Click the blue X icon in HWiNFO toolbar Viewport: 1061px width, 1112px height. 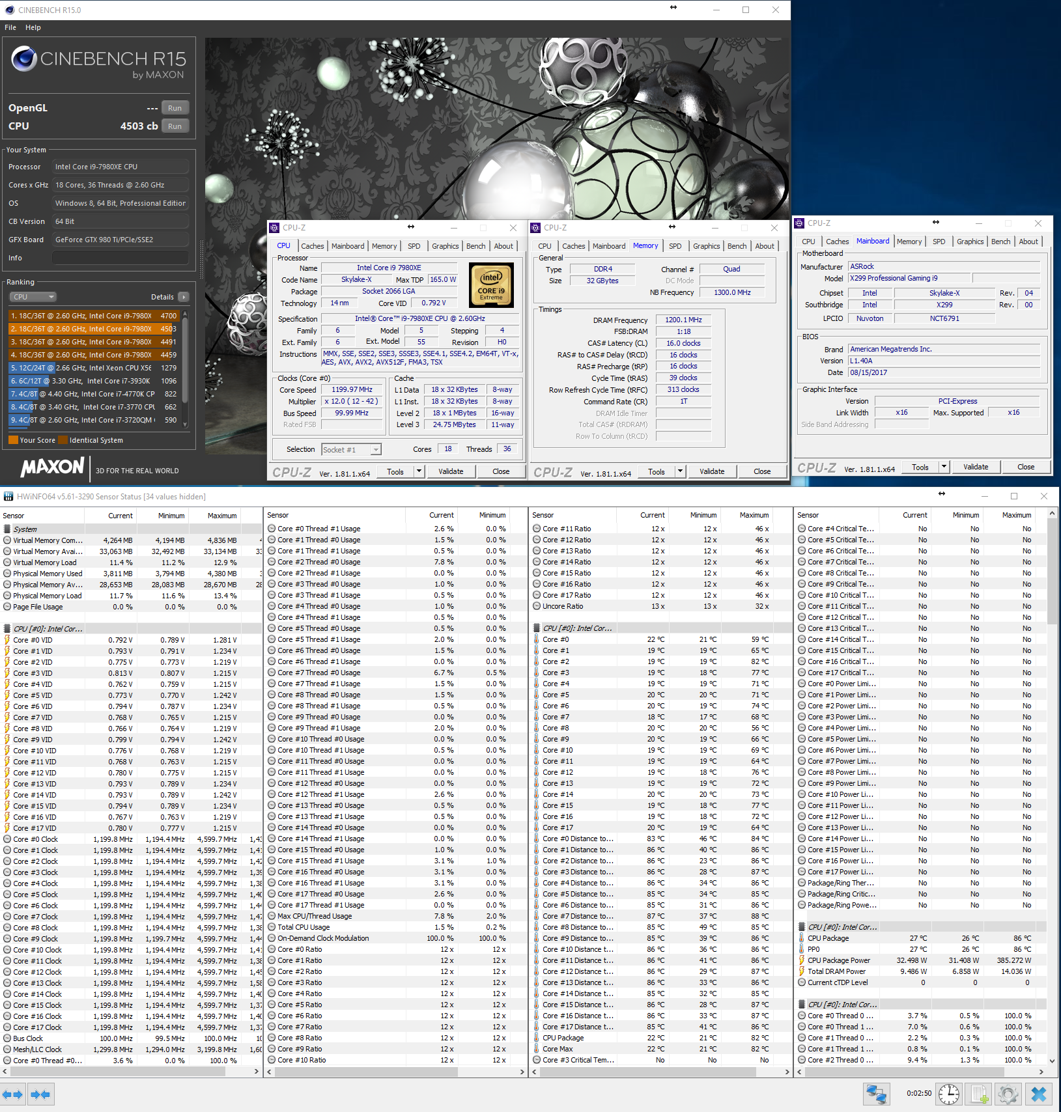tap(1039, 1094)
